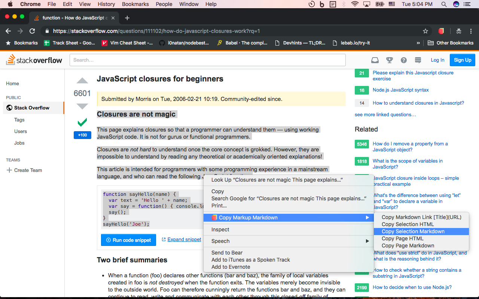Click the Stack Overflow logo

click(34, 60)
